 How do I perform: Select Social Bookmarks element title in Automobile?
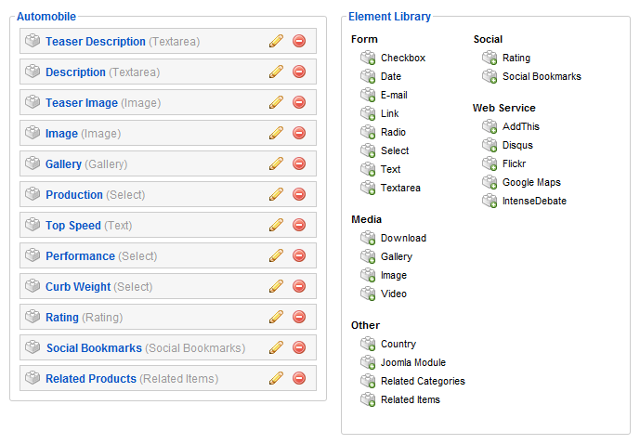[x=94, y=348]
